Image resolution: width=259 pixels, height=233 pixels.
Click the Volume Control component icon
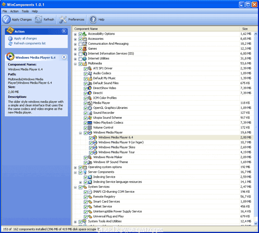(90, 128)
